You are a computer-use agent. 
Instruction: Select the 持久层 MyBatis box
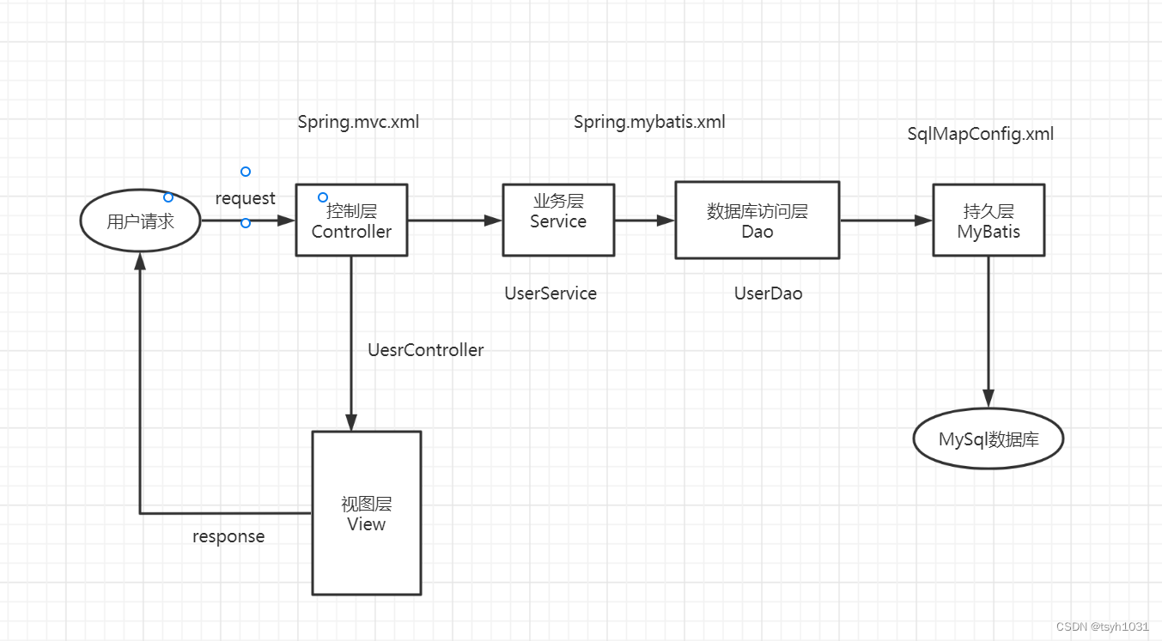point(989,220)
